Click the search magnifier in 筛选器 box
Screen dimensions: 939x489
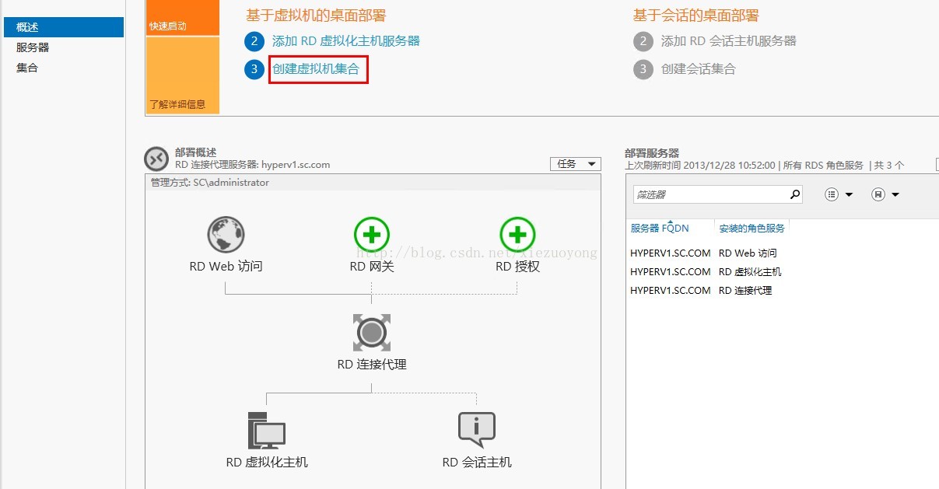coord(794,194)
